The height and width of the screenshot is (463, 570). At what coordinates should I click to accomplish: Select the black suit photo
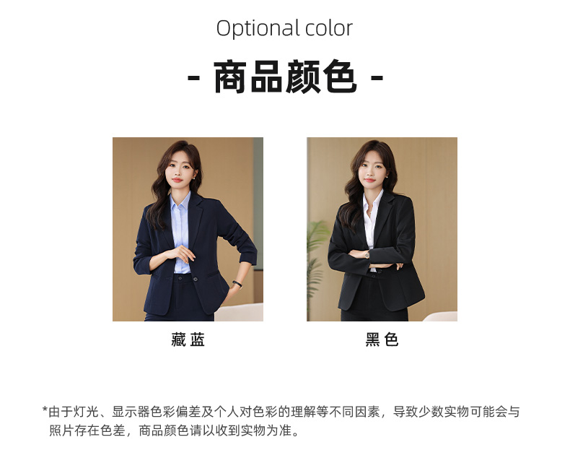pyautogui.click(x=382, y=229)
